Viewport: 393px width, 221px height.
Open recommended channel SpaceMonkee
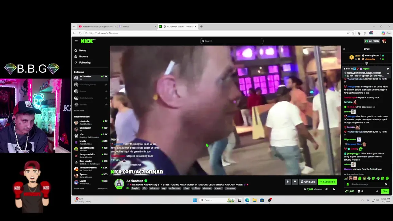coord(91,149)
